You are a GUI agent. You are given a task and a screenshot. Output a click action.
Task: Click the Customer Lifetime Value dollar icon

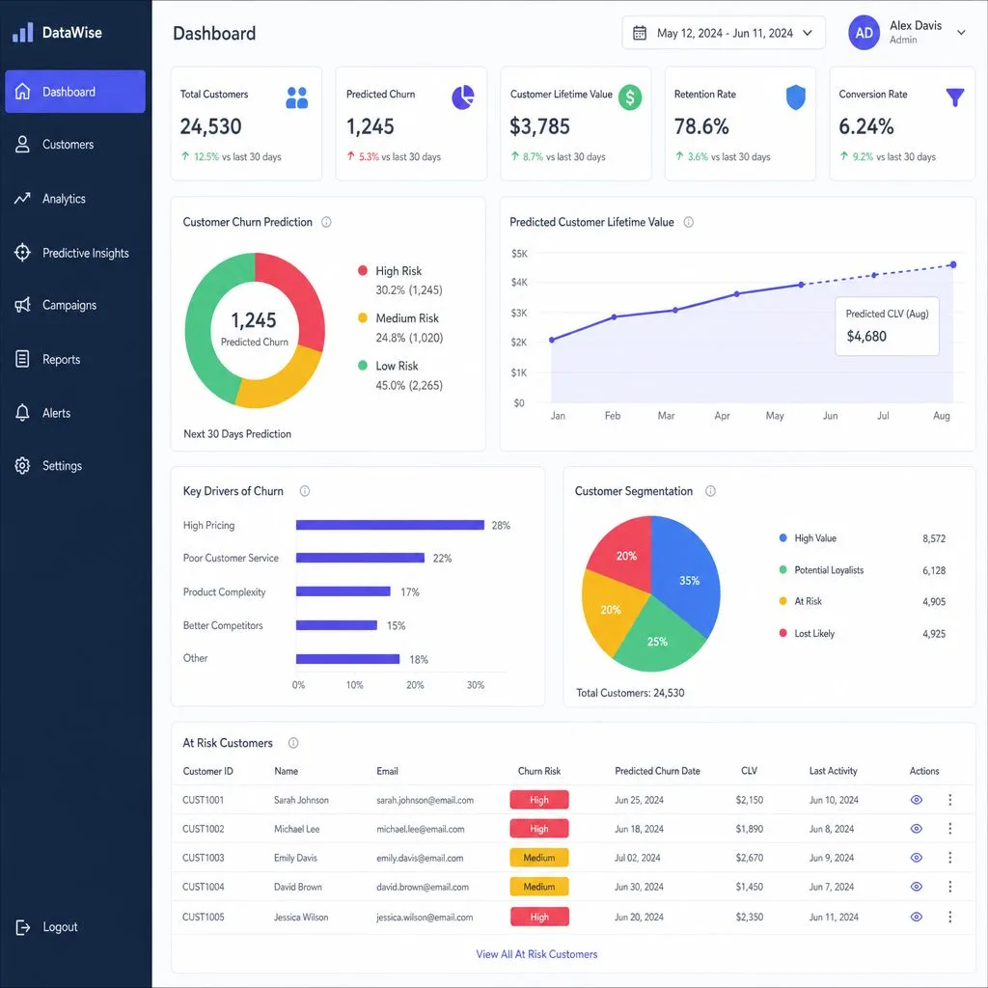[x=629, y=97]
